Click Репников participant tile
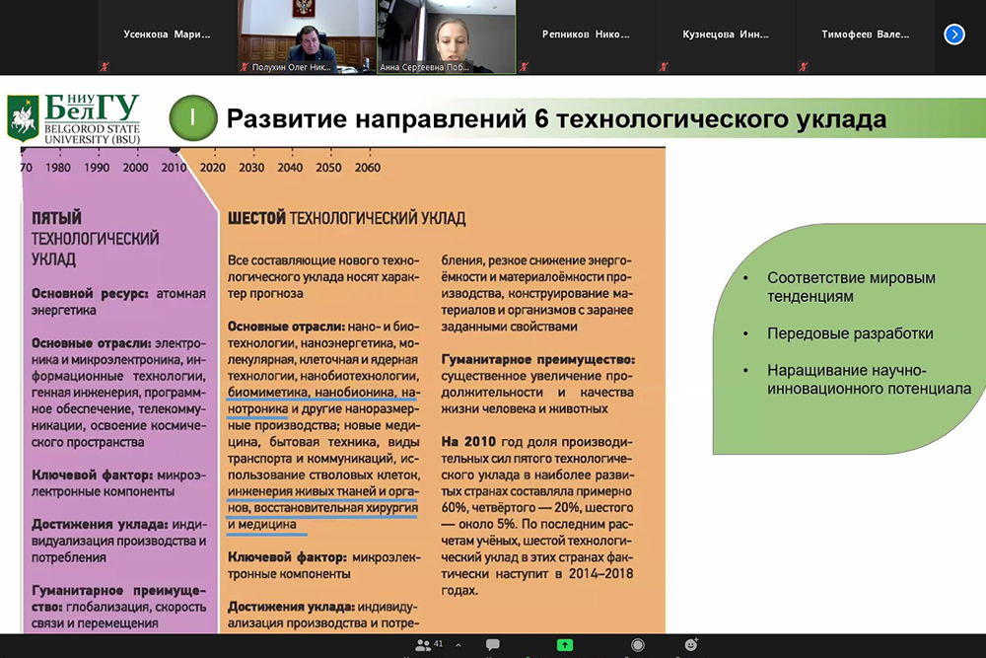986x658 pixels. click(586, 36)
